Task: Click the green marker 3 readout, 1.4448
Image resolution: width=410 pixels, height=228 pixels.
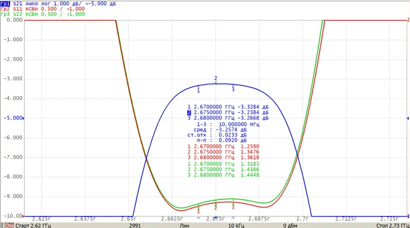Action: 223,175
